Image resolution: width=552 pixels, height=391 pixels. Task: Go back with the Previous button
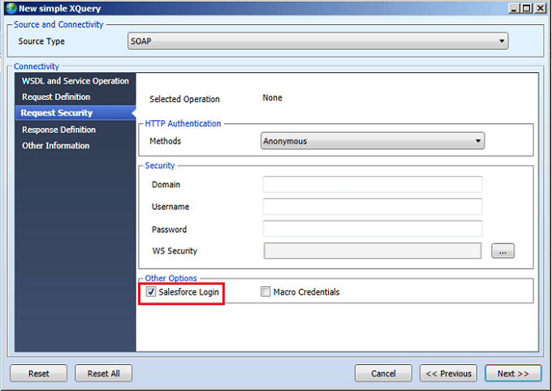click(x=448, y=373)
